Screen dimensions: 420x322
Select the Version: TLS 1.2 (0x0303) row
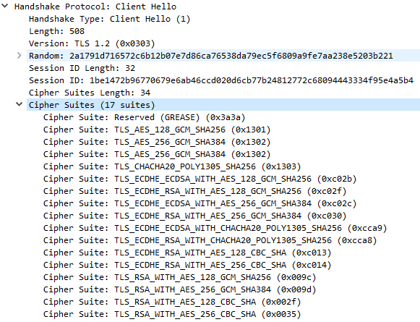point(92,43)
